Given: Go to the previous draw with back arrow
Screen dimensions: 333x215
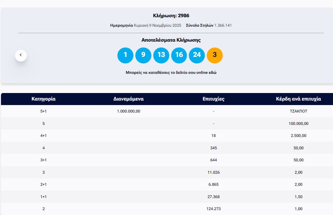Looking at the screenshot, I should pos(21,55).
